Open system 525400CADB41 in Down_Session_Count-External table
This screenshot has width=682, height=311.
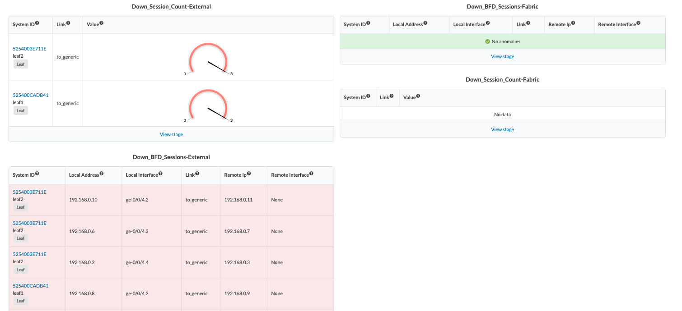tap(30, 95)
